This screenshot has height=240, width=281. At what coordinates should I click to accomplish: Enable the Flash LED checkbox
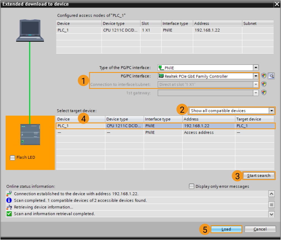click(12, 158)
